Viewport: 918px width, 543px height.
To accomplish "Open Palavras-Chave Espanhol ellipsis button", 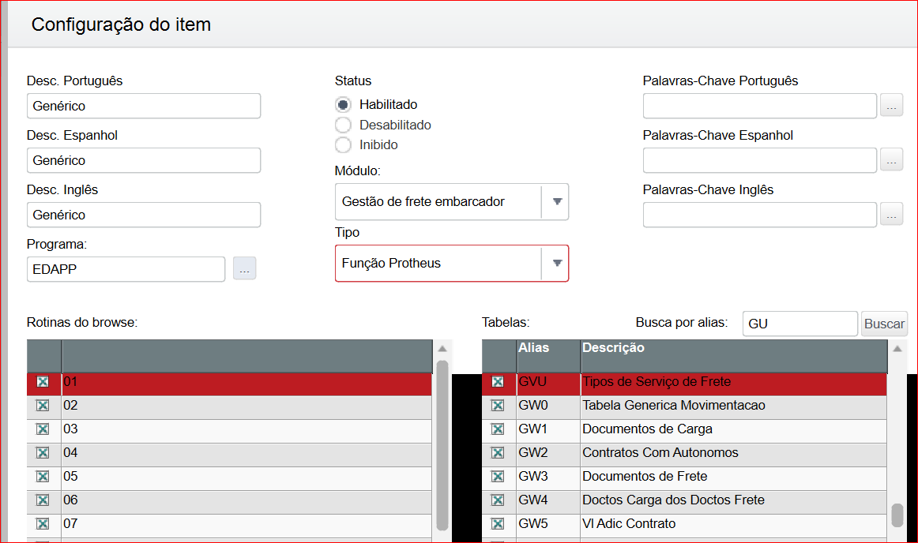I will [891, 160].
